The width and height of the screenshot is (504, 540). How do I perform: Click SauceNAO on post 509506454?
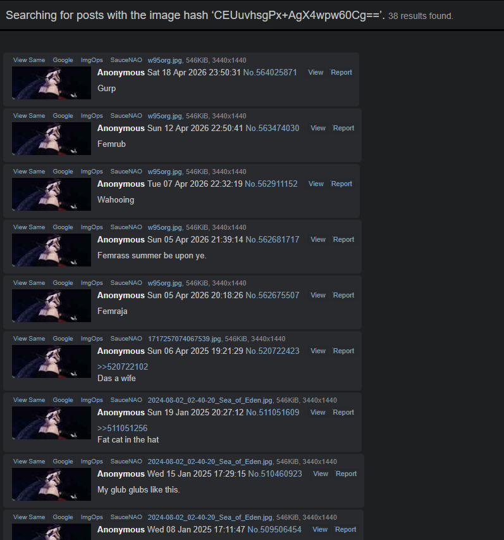[126, 517]
